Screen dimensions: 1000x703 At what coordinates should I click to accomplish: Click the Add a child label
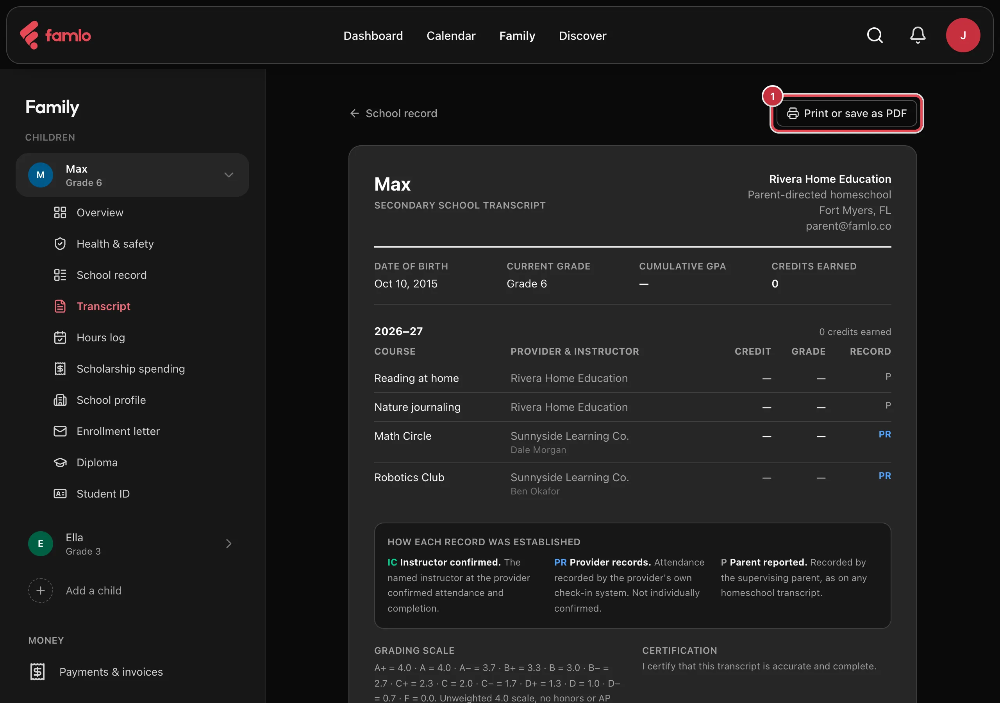tap(94, 591)
